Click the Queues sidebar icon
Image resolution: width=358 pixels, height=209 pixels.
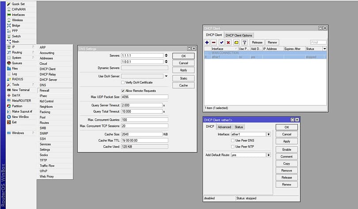tap(9, 63)
